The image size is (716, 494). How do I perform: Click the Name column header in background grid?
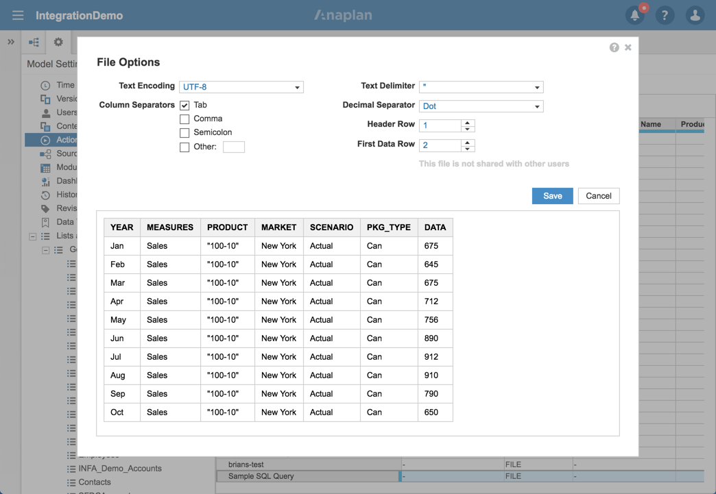pyautogui.click(x=651, y=124)
